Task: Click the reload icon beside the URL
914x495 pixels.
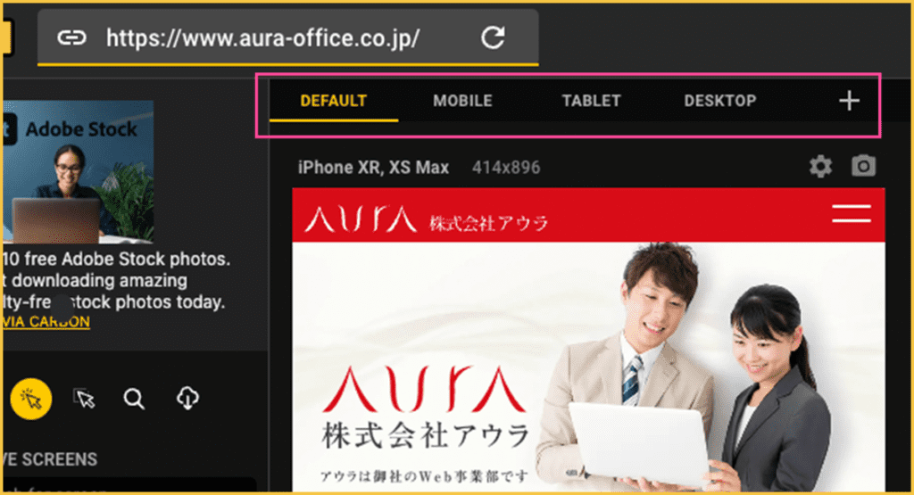Action: 493,37
